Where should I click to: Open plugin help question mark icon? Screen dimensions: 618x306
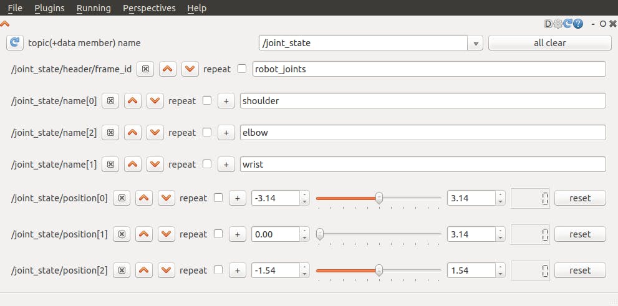pos(578,24)
